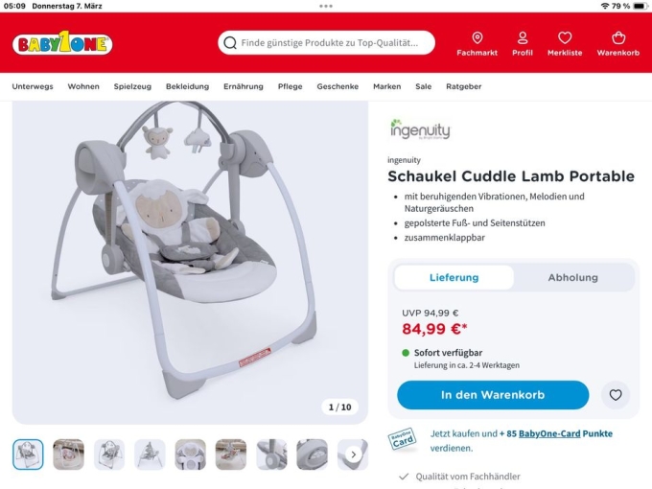
Task: Select the sixth product thumbnail
Action: (231, 454)
